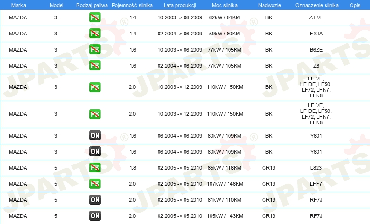Click the 1.4 capacity in the ZJ-VE row
The height and width of the screenshot is (224, 370).
(132, 17)
